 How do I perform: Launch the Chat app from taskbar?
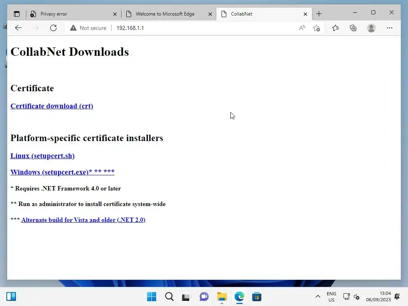pyautogui.click(x=204, y=296)
